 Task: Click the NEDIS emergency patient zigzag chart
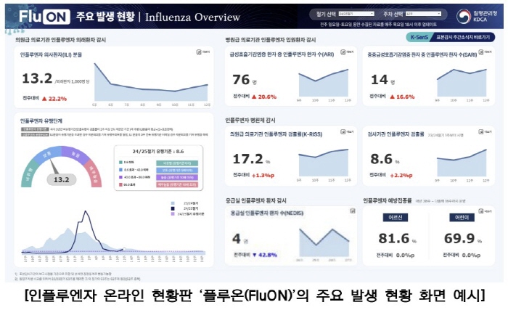click(324, 242)
